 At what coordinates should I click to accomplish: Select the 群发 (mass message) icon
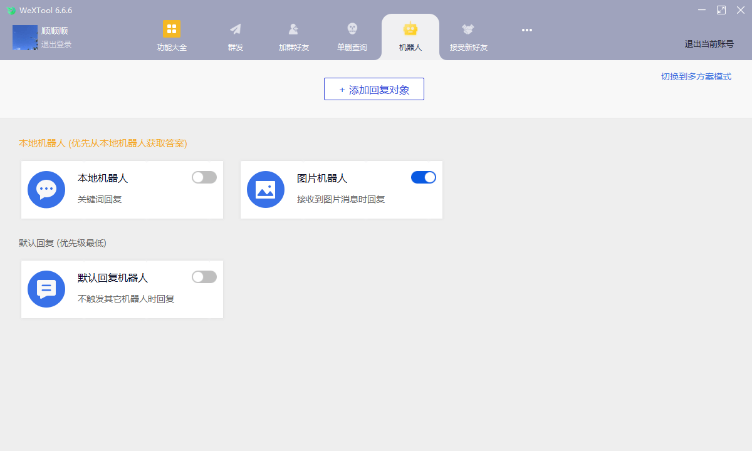point(235,36)
